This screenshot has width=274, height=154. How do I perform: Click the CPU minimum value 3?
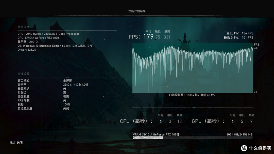170,122
